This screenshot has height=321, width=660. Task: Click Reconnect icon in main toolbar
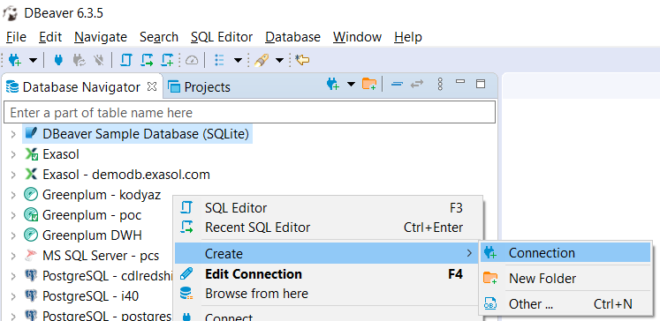click(x=80, y=61)
